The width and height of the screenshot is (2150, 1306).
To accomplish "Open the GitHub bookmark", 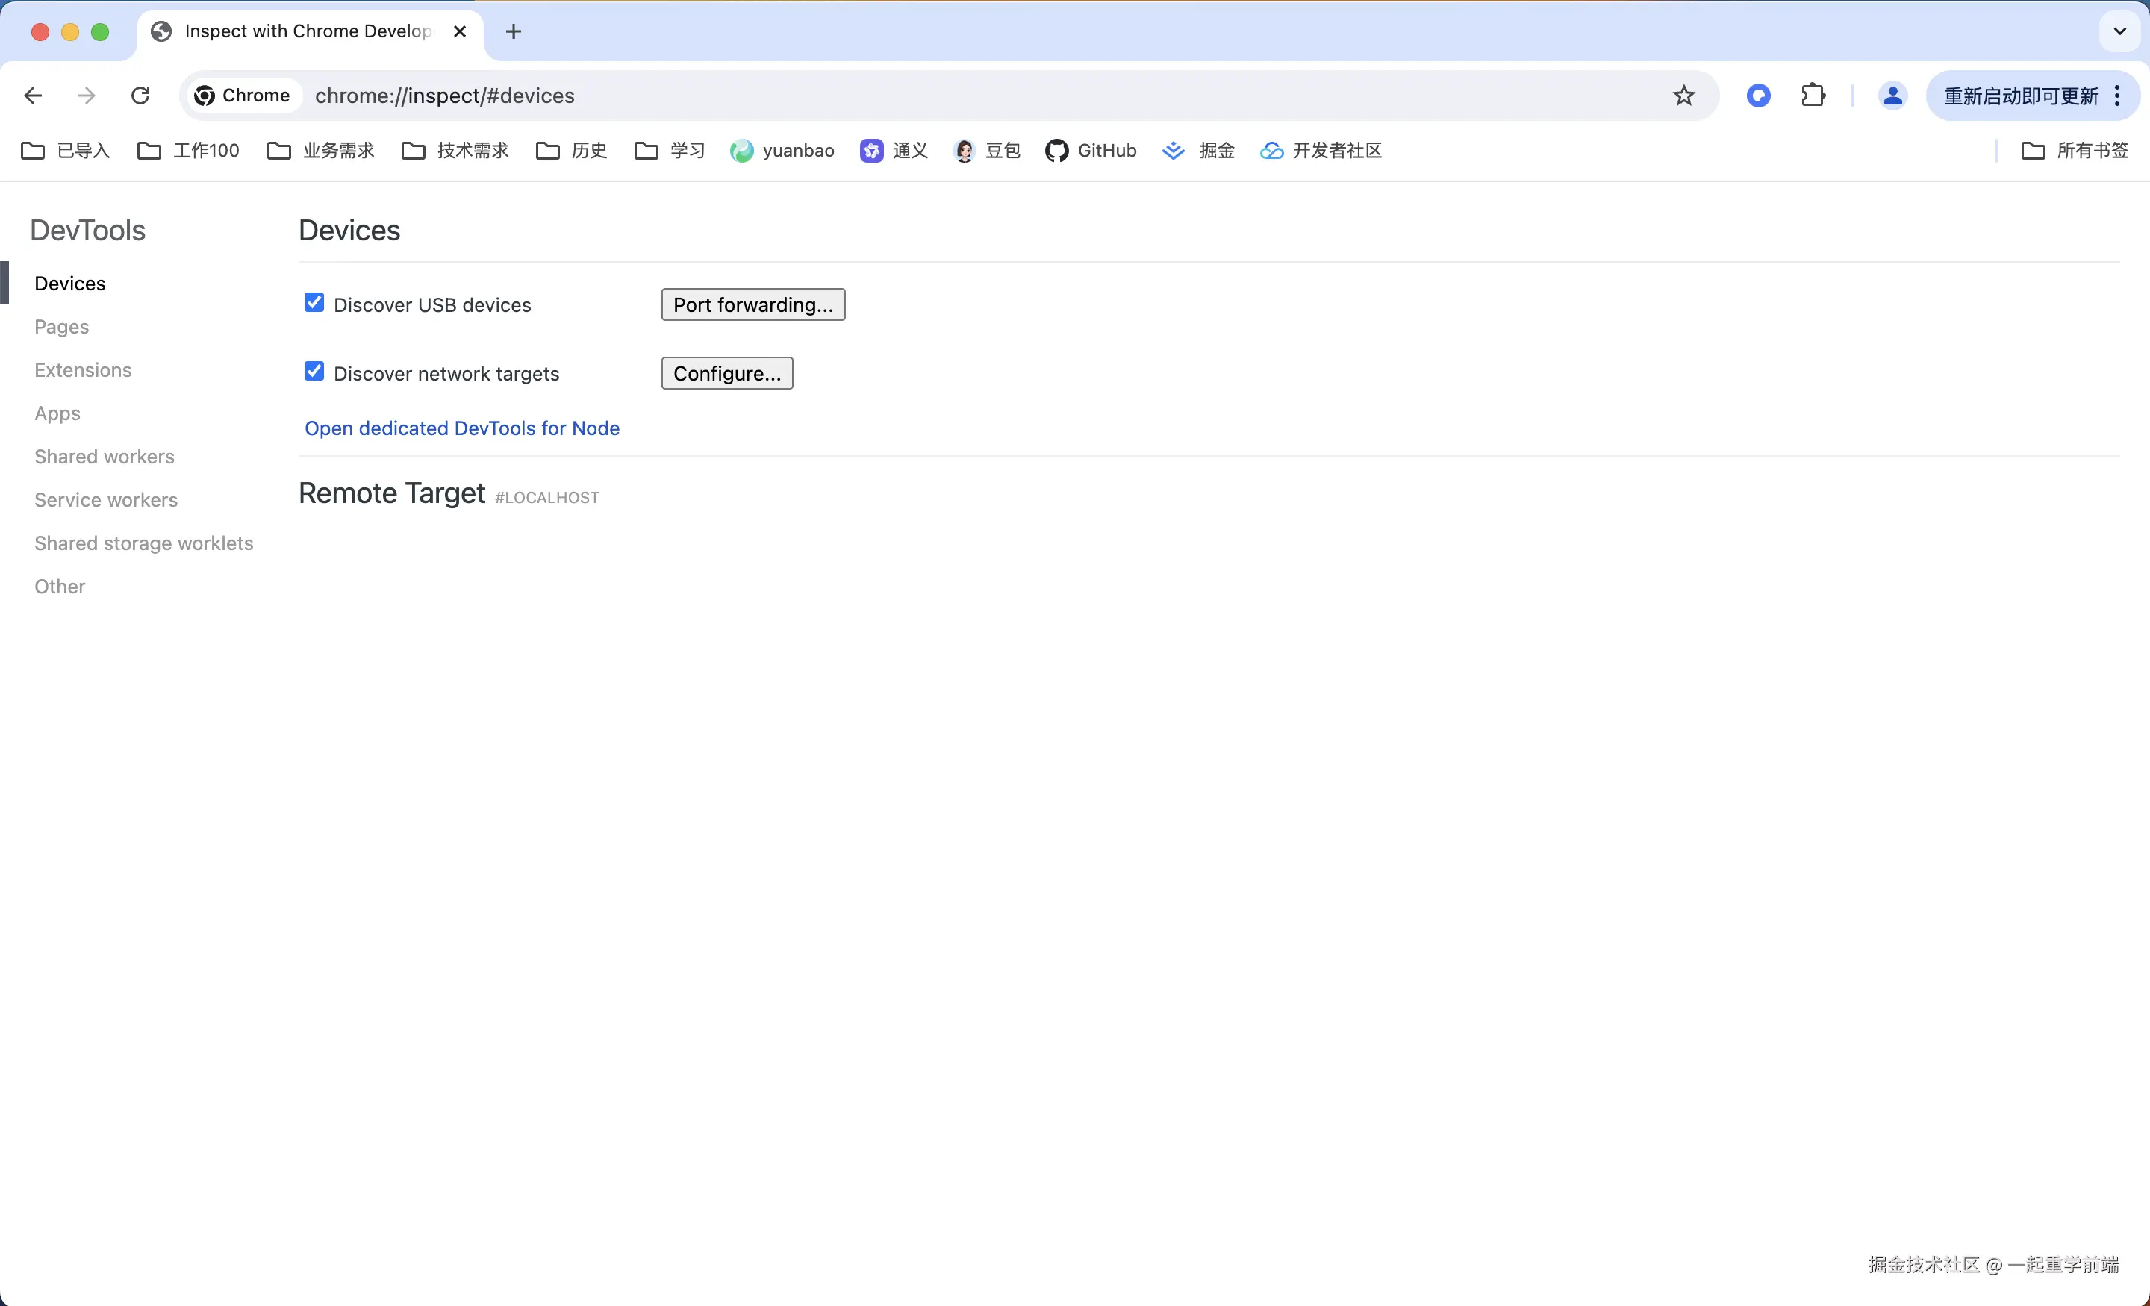I will coord(1091,151).
